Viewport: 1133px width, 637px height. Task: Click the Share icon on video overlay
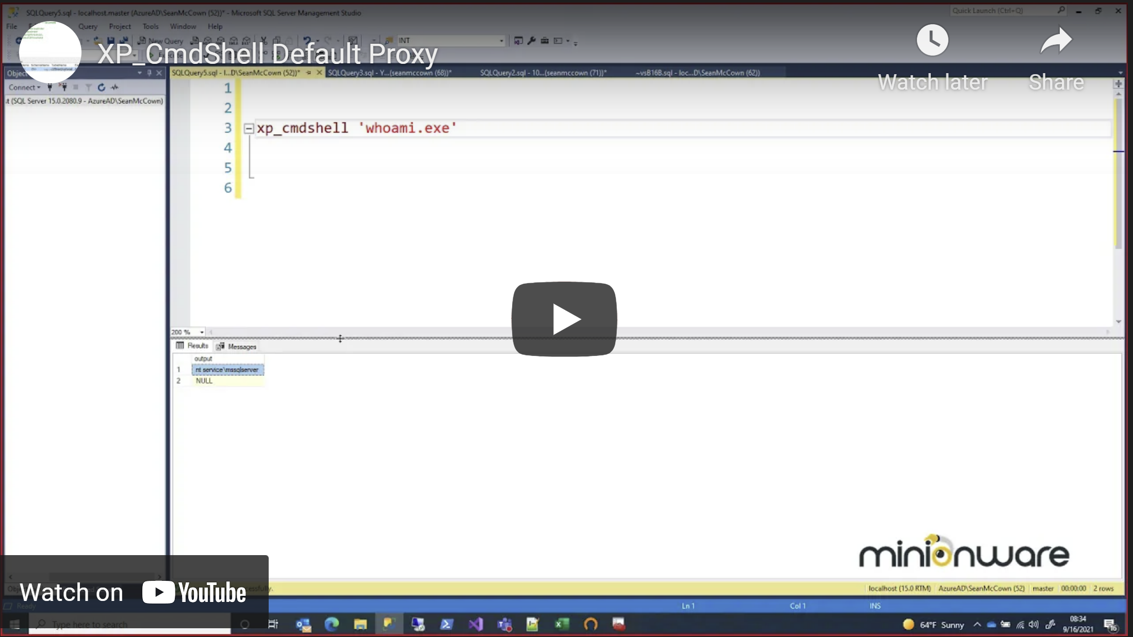click(x=1056, y=40)
